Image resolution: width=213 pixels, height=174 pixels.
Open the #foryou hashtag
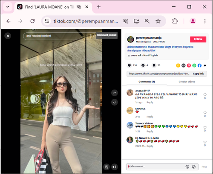click(x=177, y=47)
